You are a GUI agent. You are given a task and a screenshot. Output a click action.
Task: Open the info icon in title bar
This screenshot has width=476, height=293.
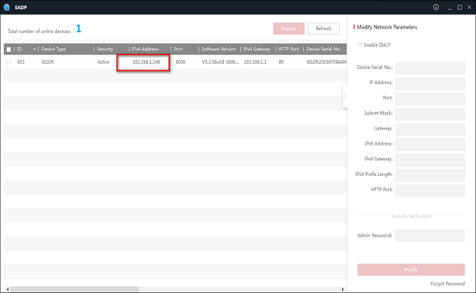point(436,7)
